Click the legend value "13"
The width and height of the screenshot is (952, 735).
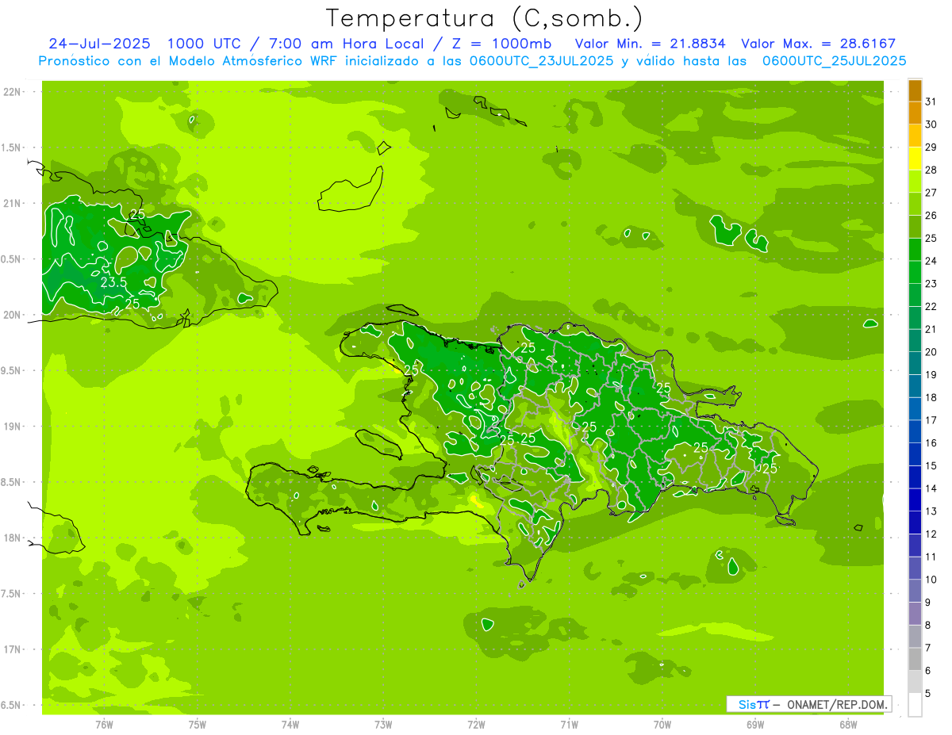coord(931,511)
